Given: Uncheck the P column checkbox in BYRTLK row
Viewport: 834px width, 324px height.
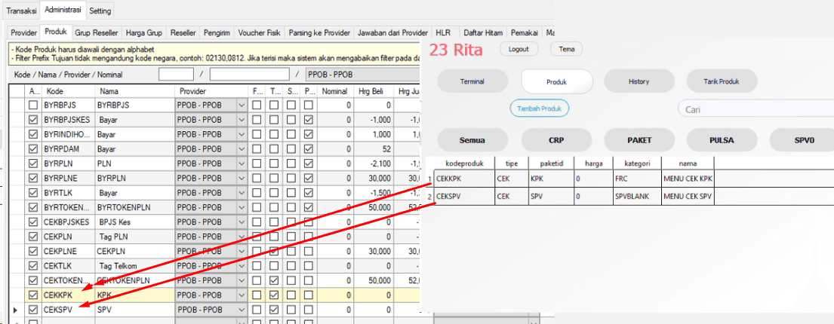Looking at the screenshot, I should tap(309, 193).
